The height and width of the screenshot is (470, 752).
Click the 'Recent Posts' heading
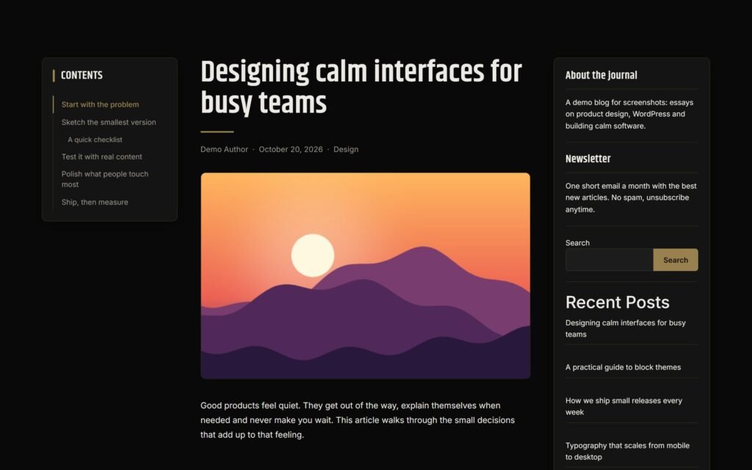click(x=617, y=302)
